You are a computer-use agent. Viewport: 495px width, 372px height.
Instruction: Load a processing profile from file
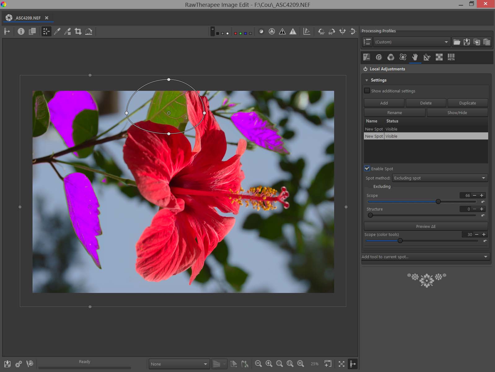tap(457, 42)
